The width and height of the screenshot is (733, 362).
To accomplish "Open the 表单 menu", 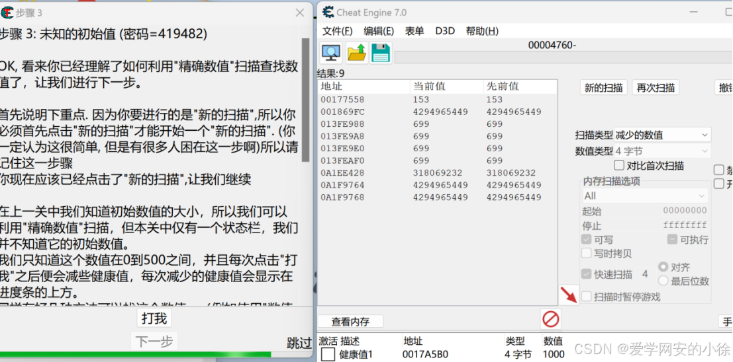I will pyautogui.click(x=415, y=31).
